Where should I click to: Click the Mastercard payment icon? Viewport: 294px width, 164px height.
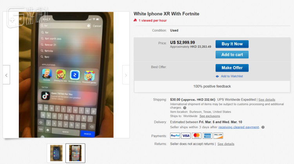point(196,135)
